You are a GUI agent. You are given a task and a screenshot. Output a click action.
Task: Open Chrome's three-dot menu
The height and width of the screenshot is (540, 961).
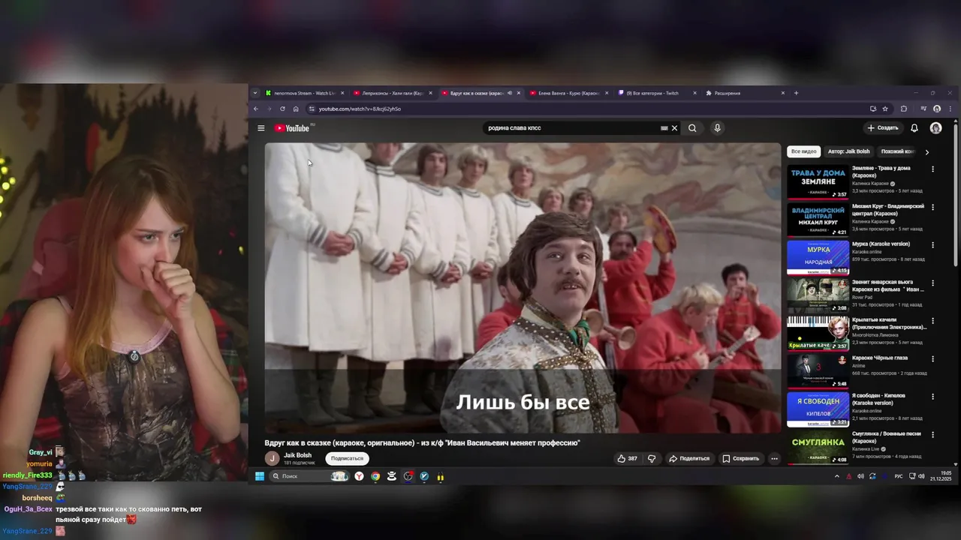(950, 109)
